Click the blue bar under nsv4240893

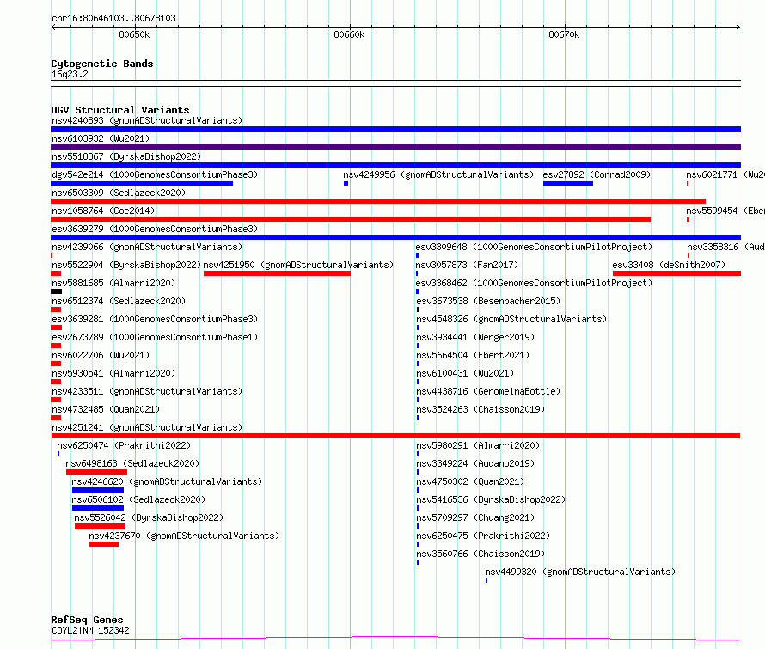tap(395, 129)
